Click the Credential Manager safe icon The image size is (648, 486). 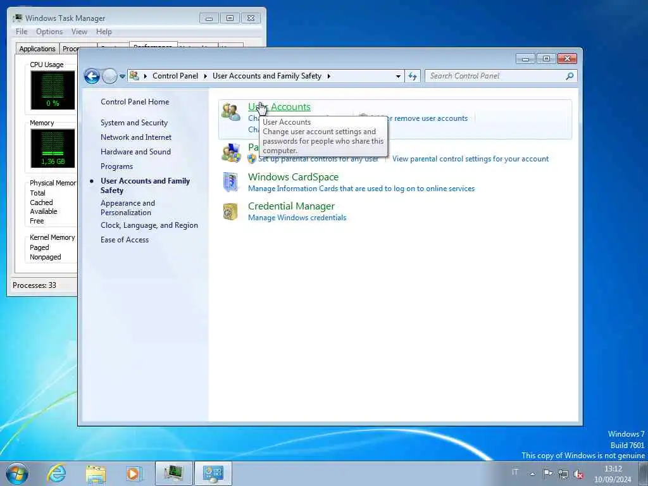coord(230,211)
